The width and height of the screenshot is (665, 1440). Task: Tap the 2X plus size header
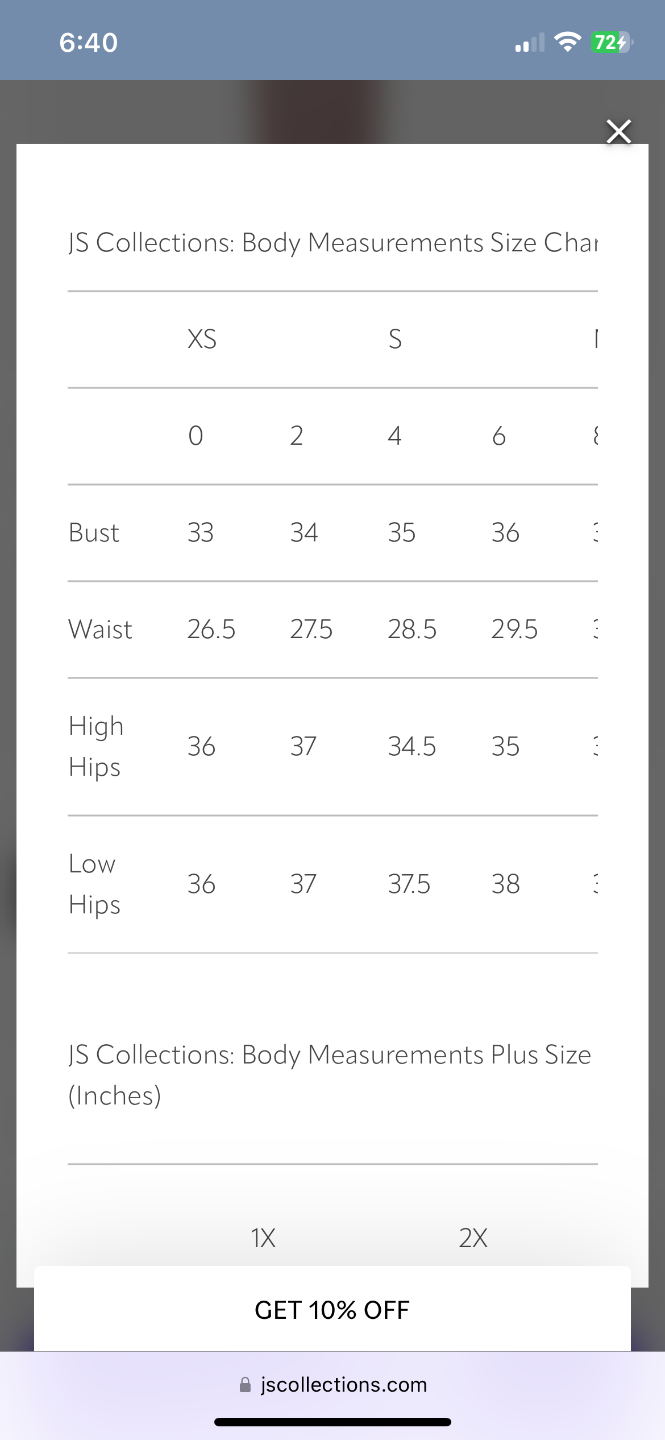tap(473, 1238)
